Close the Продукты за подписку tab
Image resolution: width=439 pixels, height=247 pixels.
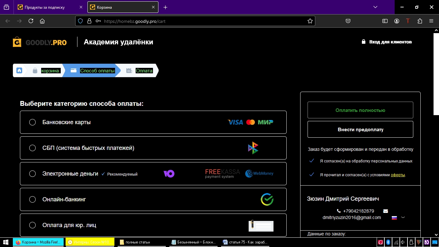click(x=80, y=7)
